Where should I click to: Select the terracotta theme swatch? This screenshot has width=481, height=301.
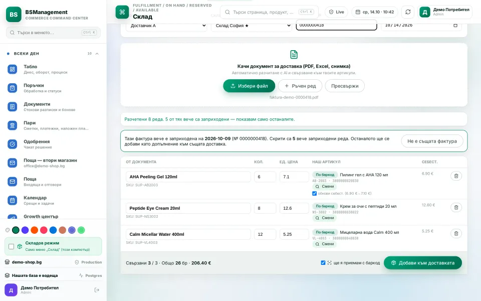coord(63,230)
